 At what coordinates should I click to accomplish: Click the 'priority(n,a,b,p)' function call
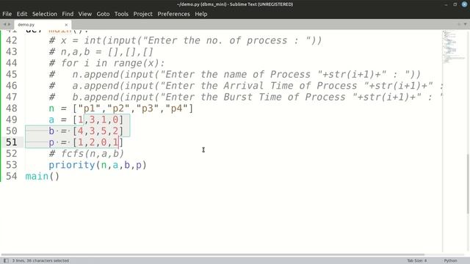point(98,165)
